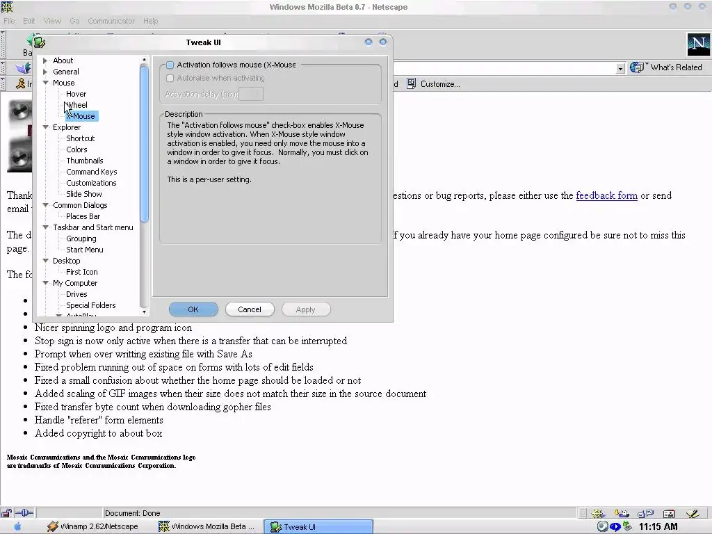Click OK in Tweak UI dialog

click(193, 309)
